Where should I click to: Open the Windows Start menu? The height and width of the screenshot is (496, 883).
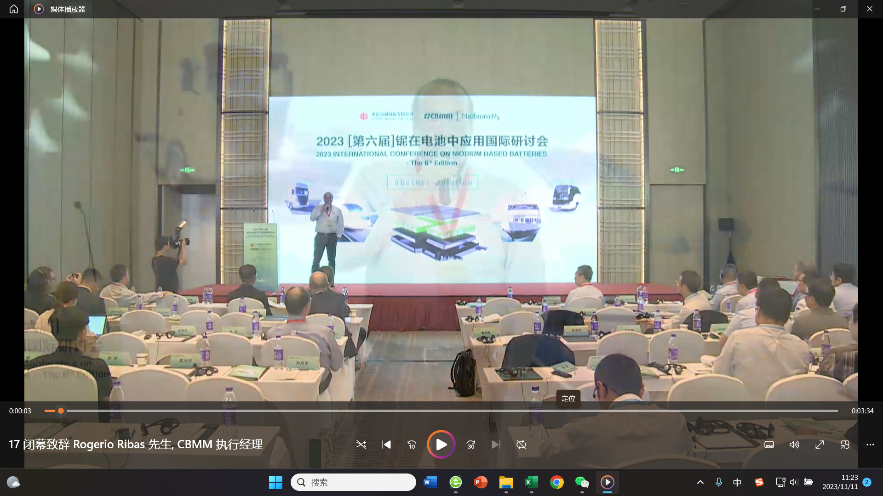275,482
